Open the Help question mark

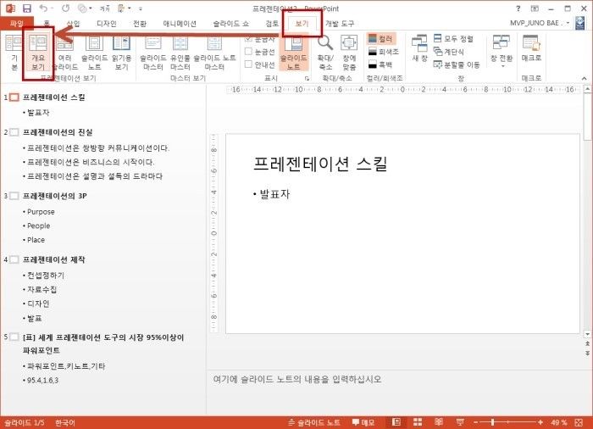[518, 8]
